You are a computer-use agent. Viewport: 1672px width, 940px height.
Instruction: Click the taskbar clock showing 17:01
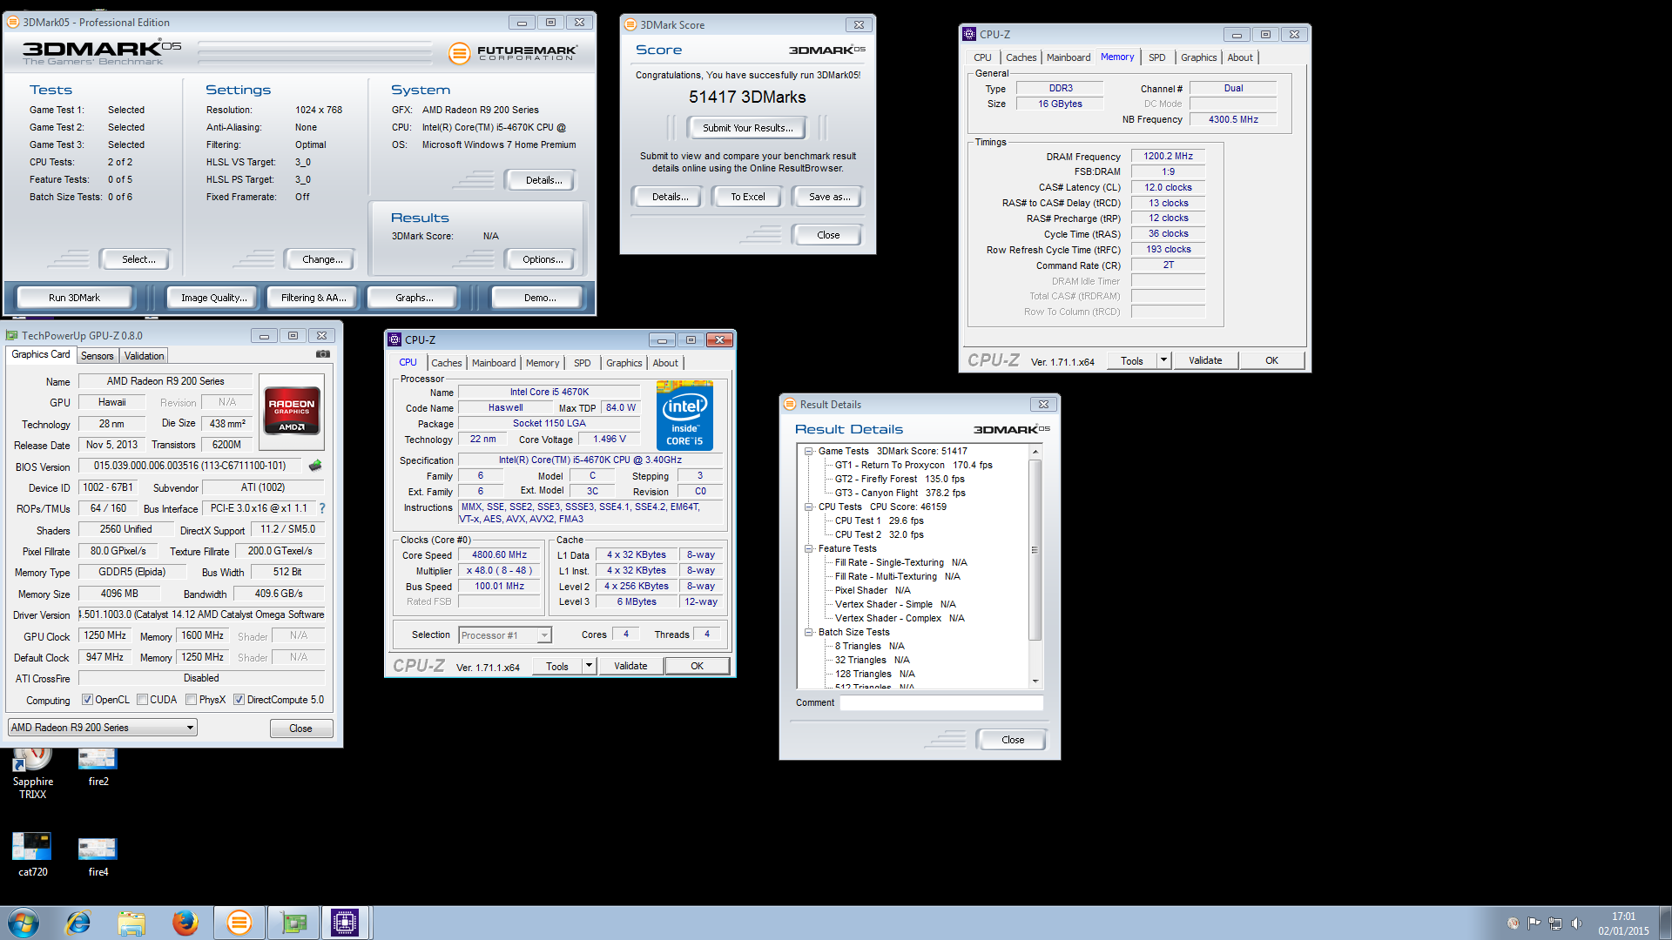point(1623,923)
